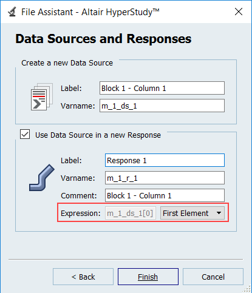Screen dimensions: 252x293
Task: Uncheck Use Data Source in a new Response
Action: (25, 134)
